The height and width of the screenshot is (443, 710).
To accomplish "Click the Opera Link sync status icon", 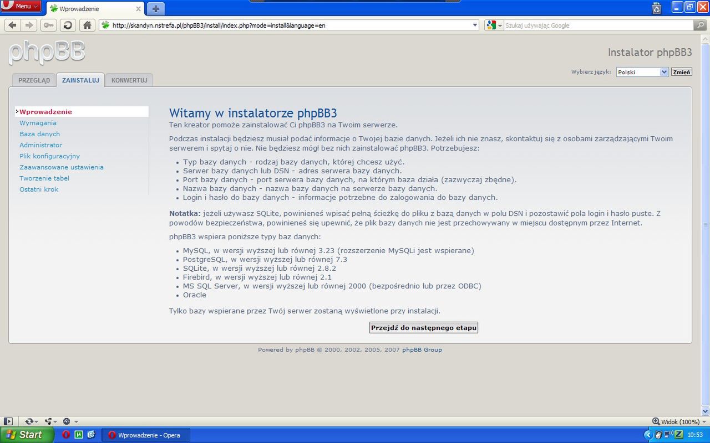I will point(29,421).
